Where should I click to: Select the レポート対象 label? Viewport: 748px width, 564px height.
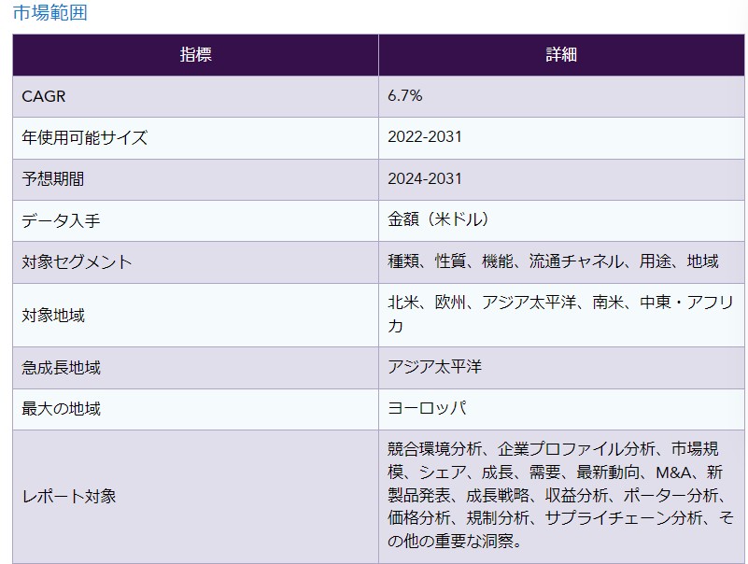[x=69, y=496]
